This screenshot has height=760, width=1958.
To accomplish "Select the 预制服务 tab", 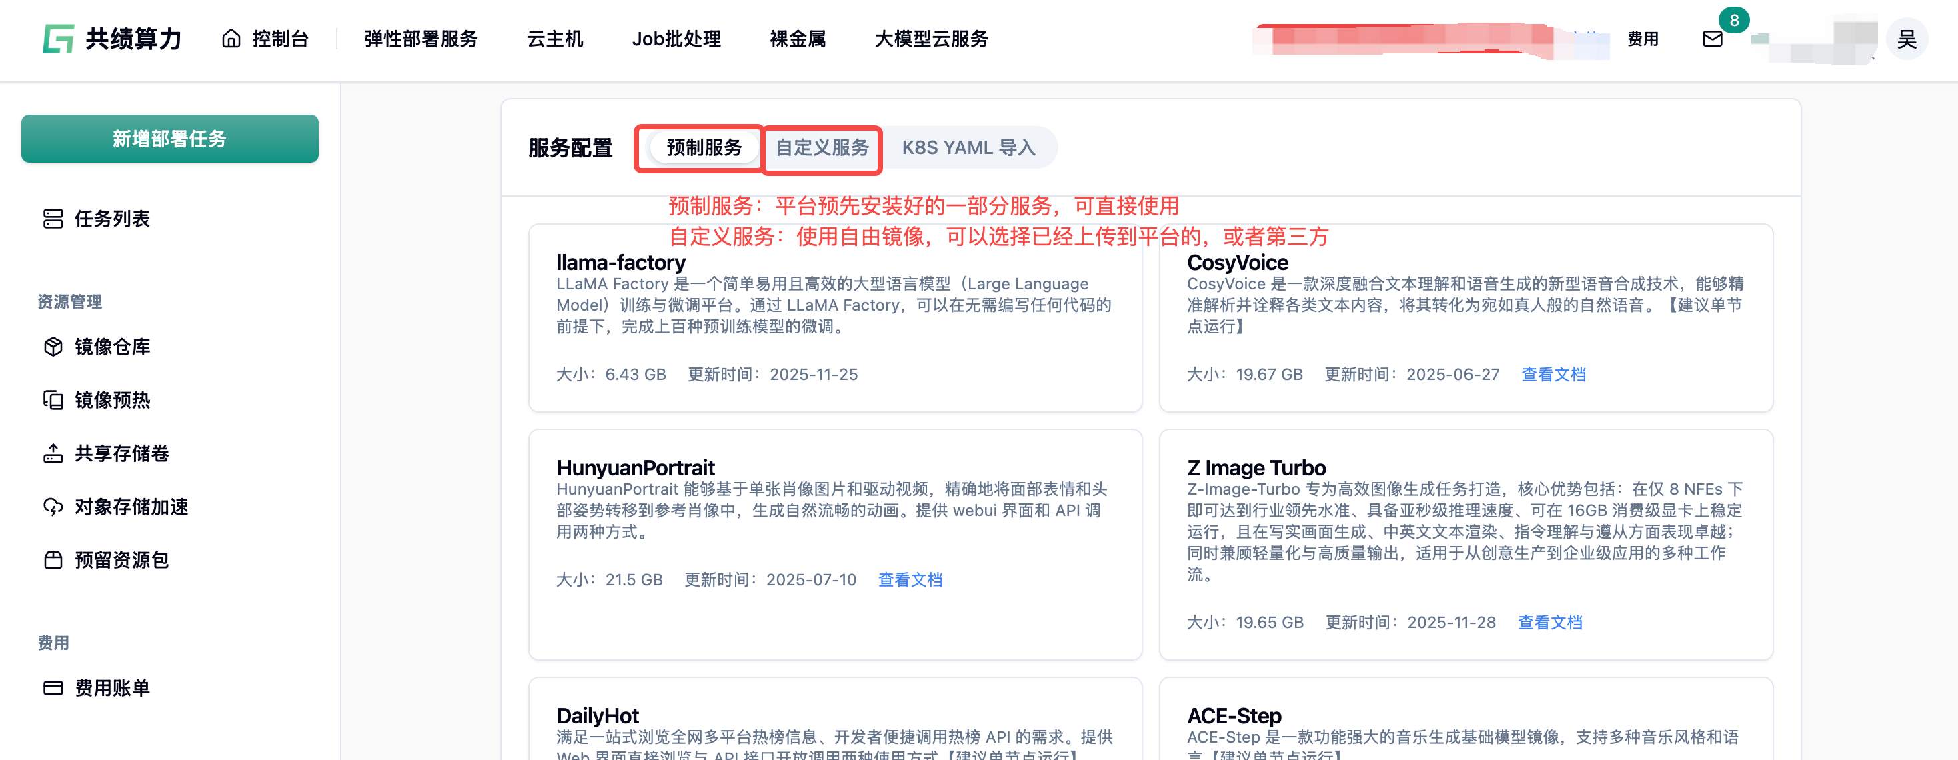I will pyautogui.click(x=704, y=147).
